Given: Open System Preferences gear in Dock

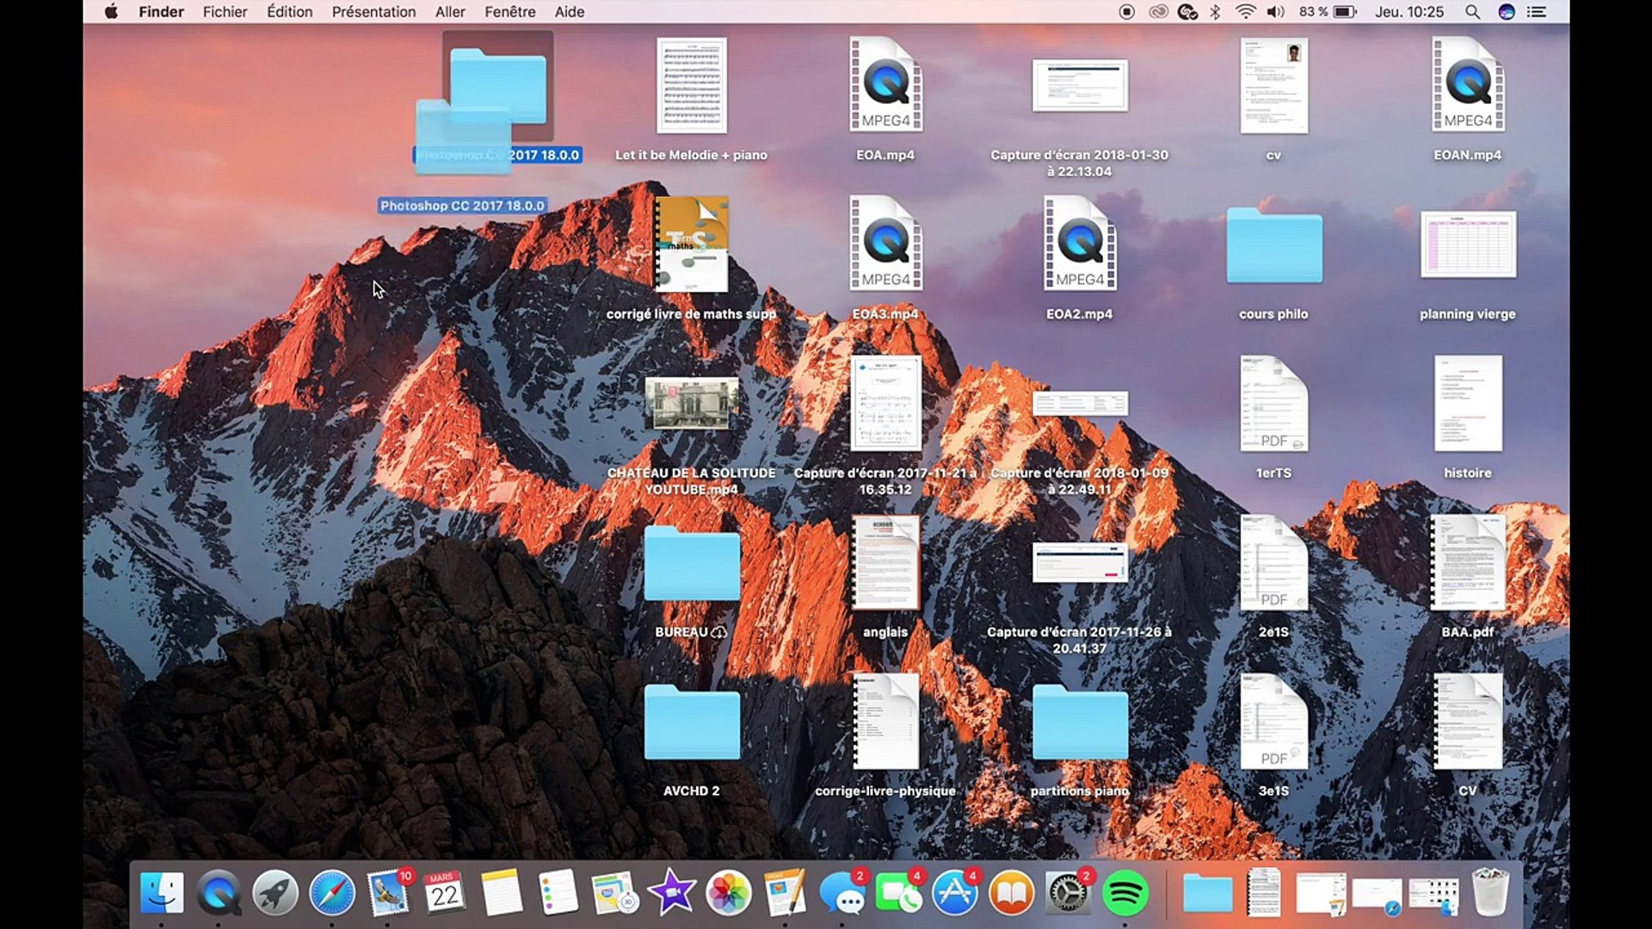Looking at the screenshot, I should pos(1067,893).
